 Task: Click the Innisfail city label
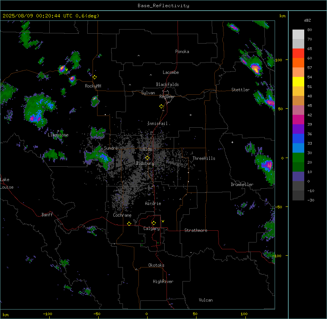[157, 124]
